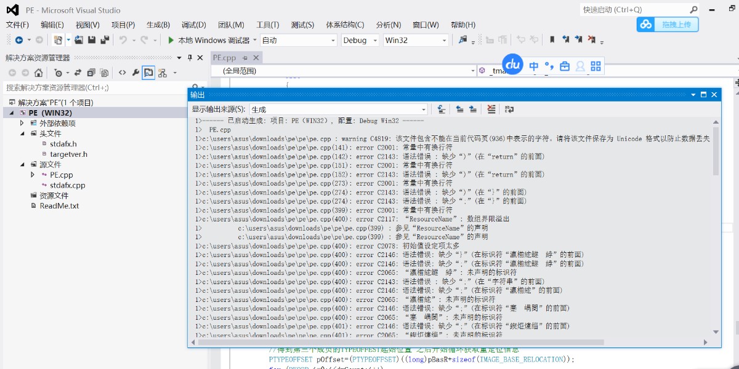Viewport: 739px width, 369px height.
Task: Open the 调试(D) menu
Action: (194, 25)
